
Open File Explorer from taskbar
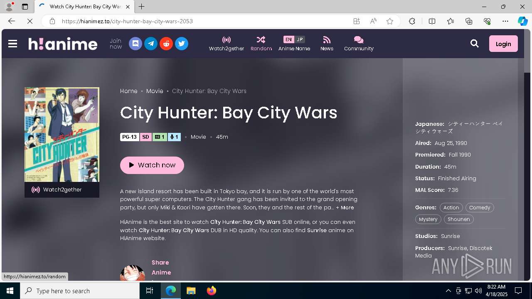(x=191, y=291)
